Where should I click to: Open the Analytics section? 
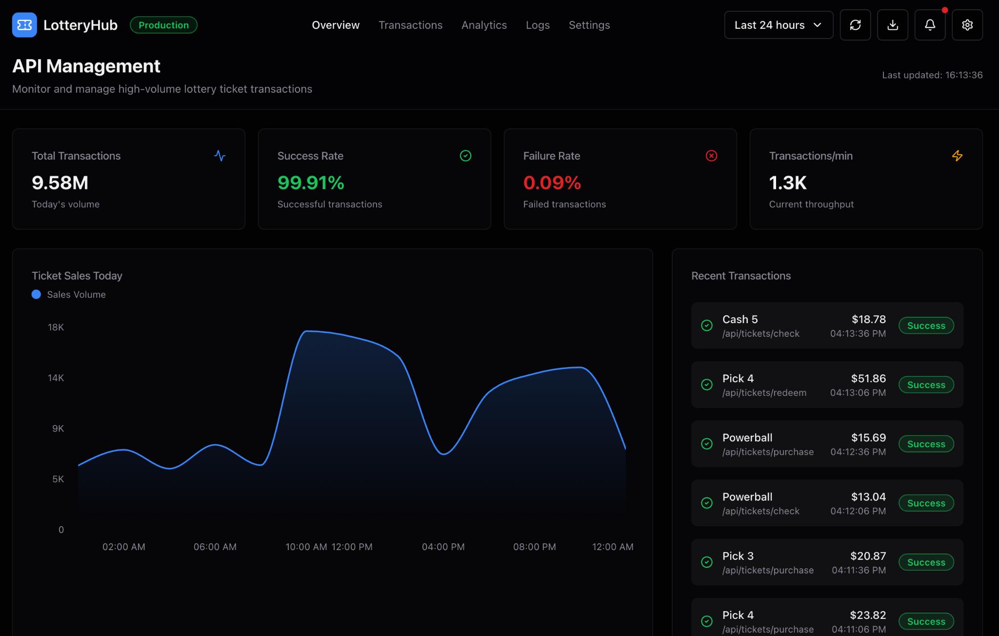484,25
